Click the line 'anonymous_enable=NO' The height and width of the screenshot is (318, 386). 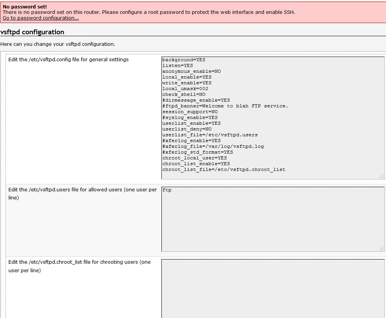click(x=191, y=71)
